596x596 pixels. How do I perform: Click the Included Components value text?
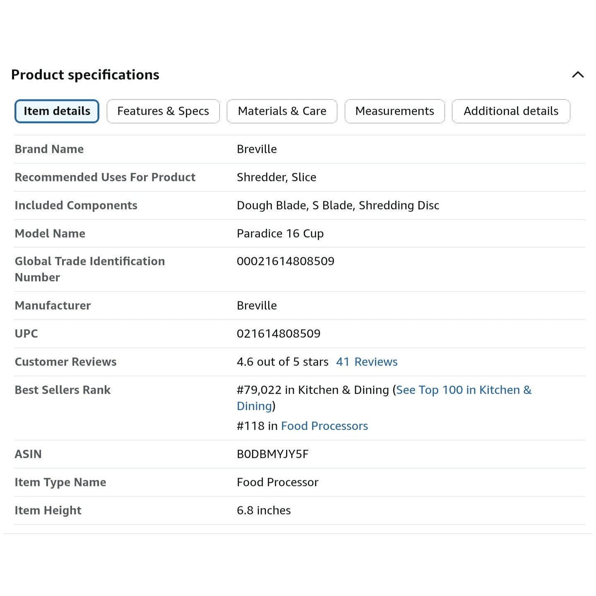[x=338, y=205]
